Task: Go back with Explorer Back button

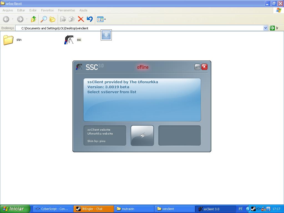Action: (6, 19)
